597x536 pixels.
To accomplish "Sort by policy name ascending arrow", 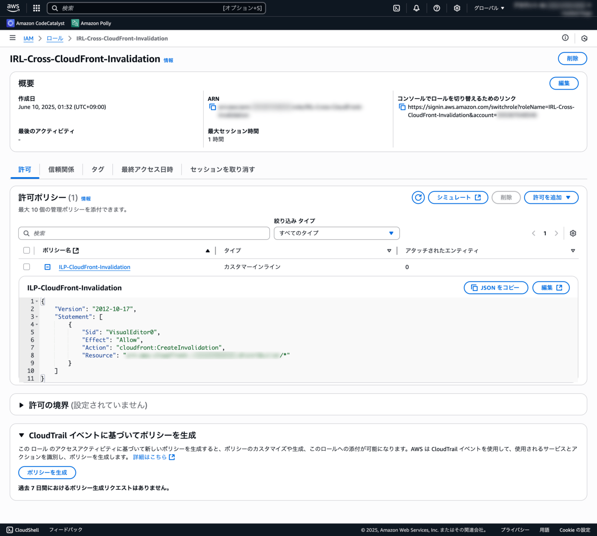I will (208, 251).
